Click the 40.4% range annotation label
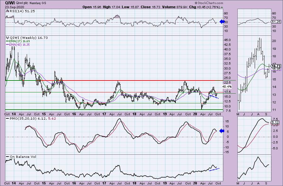 point(227,87)
